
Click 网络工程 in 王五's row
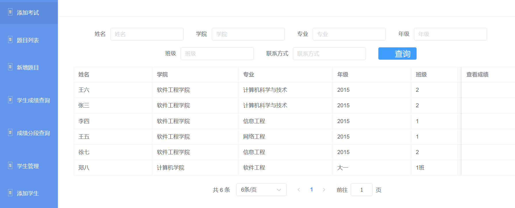click(x=254, y=137)
